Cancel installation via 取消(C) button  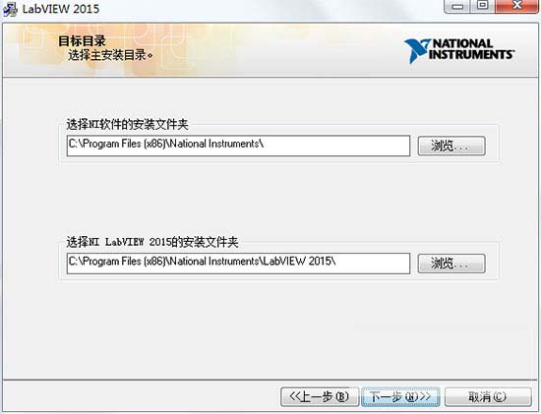coord(488,396)
